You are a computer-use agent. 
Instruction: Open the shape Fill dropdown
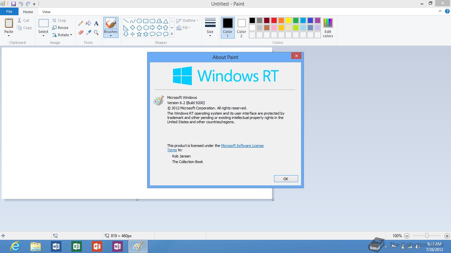[x=183, y=28]
